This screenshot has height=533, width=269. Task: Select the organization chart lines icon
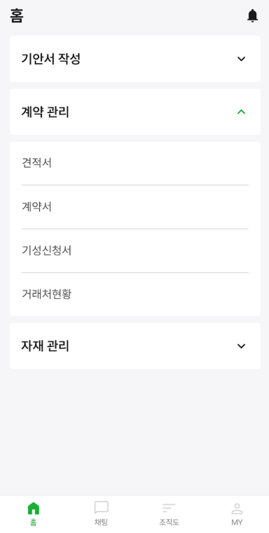(169, 508)
